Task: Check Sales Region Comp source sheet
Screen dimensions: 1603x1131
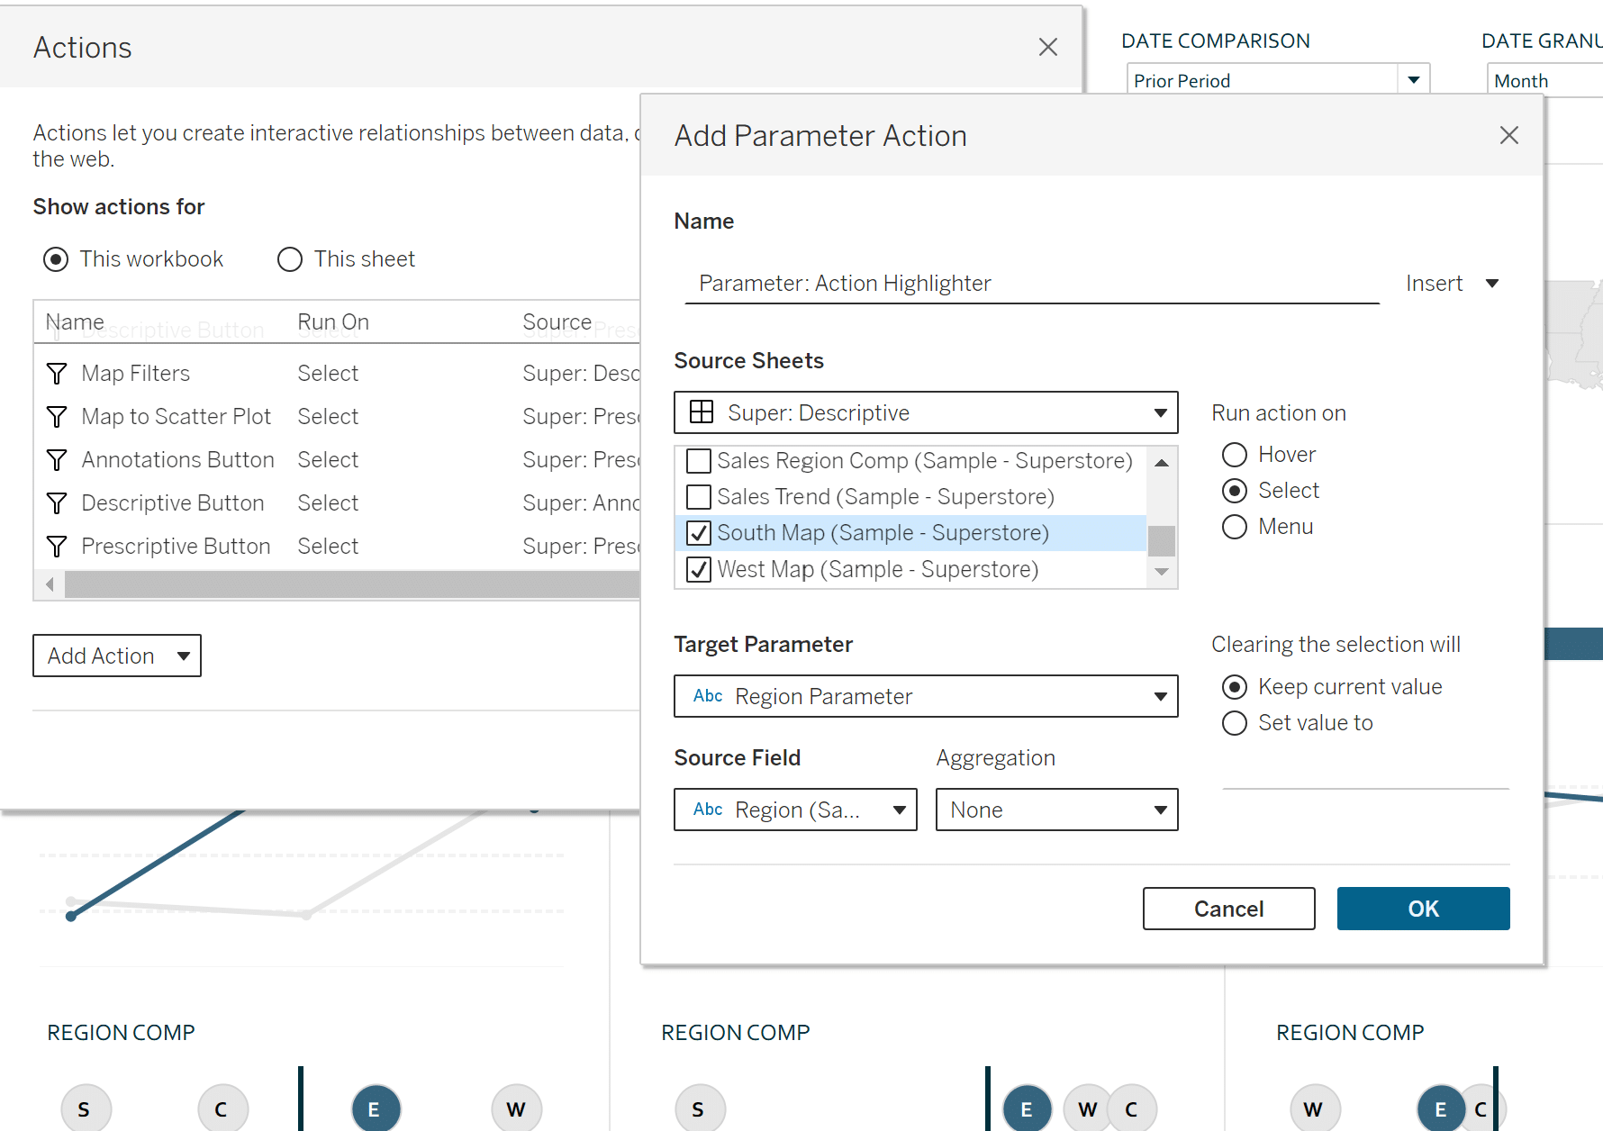Action: point(699,461)
